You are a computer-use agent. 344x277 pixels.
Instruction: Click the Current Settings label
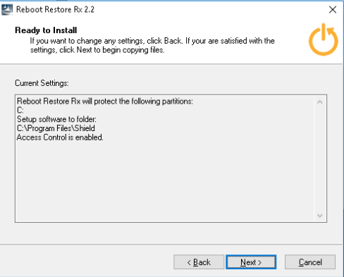42,83
